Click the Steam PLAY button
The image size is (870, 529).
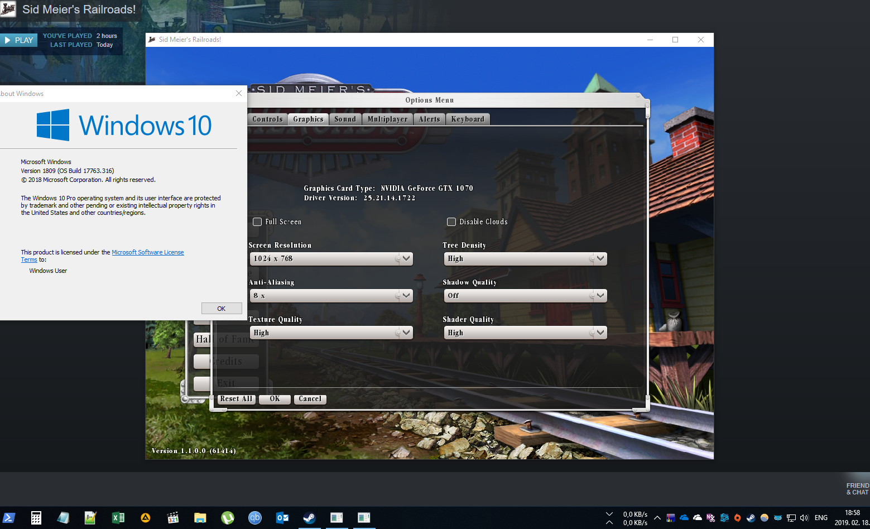coord(19,40)
